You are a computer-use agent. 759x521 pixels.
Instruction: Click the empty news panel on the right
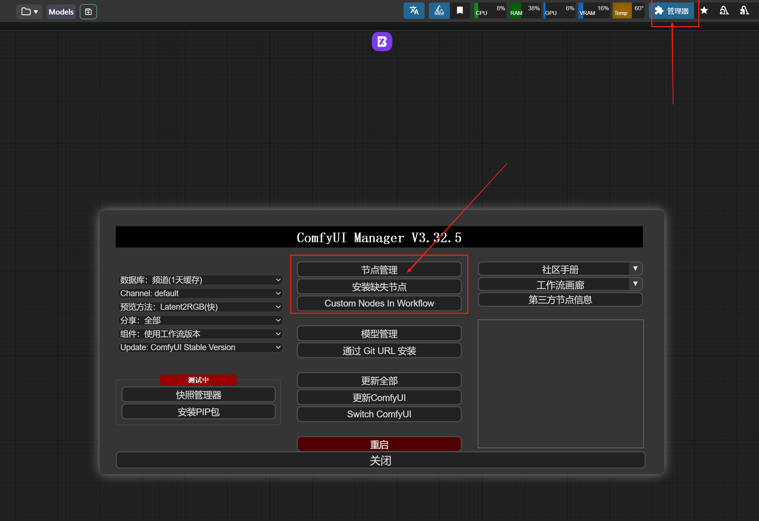(x=561, y=384)
